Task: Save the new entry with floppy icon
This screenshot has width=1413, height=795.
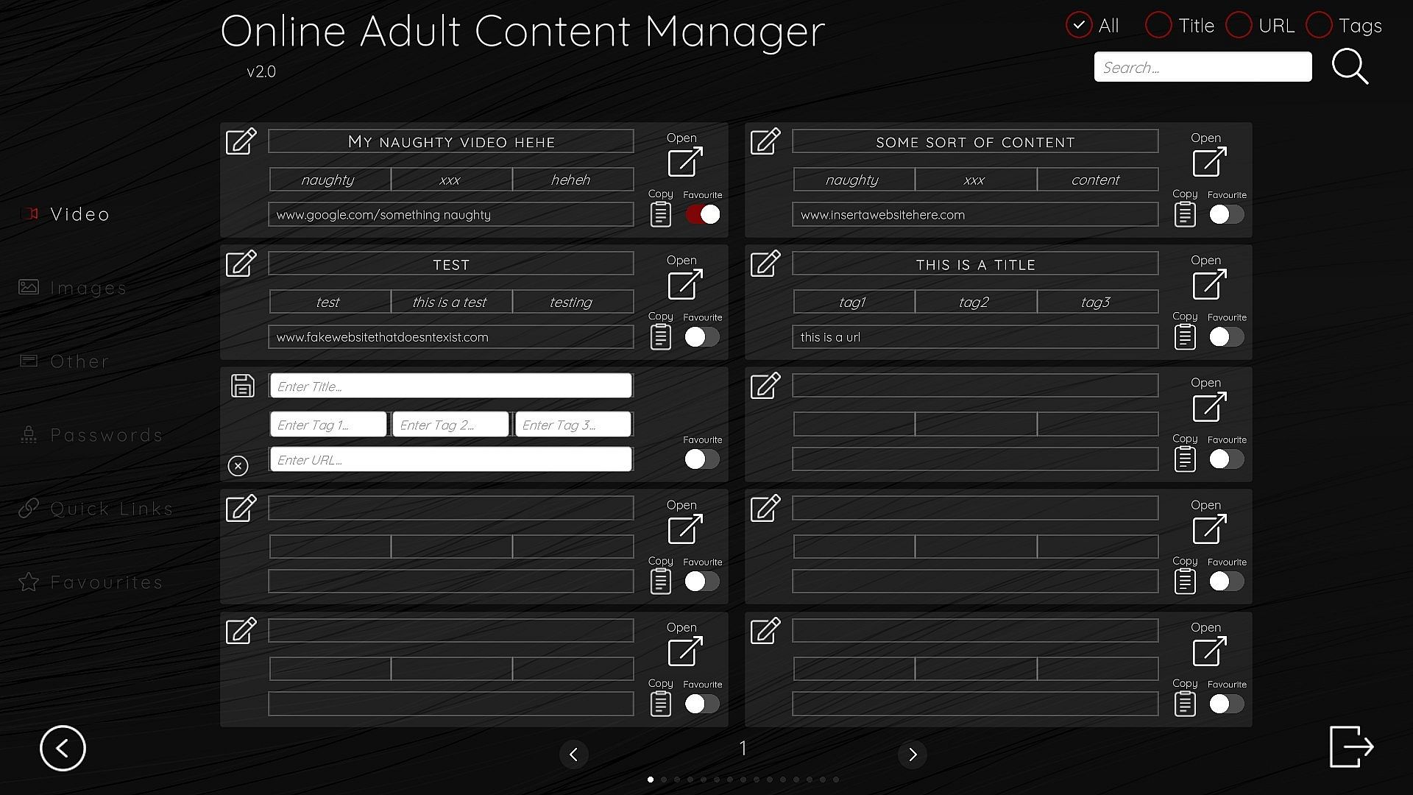Action: coord(242,386)
